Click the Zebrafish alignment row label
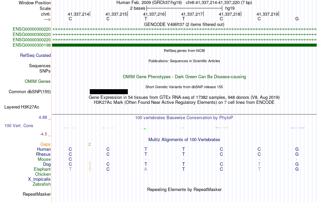The width and height of the screenshot is (317, 202). [x=42, y=184]
